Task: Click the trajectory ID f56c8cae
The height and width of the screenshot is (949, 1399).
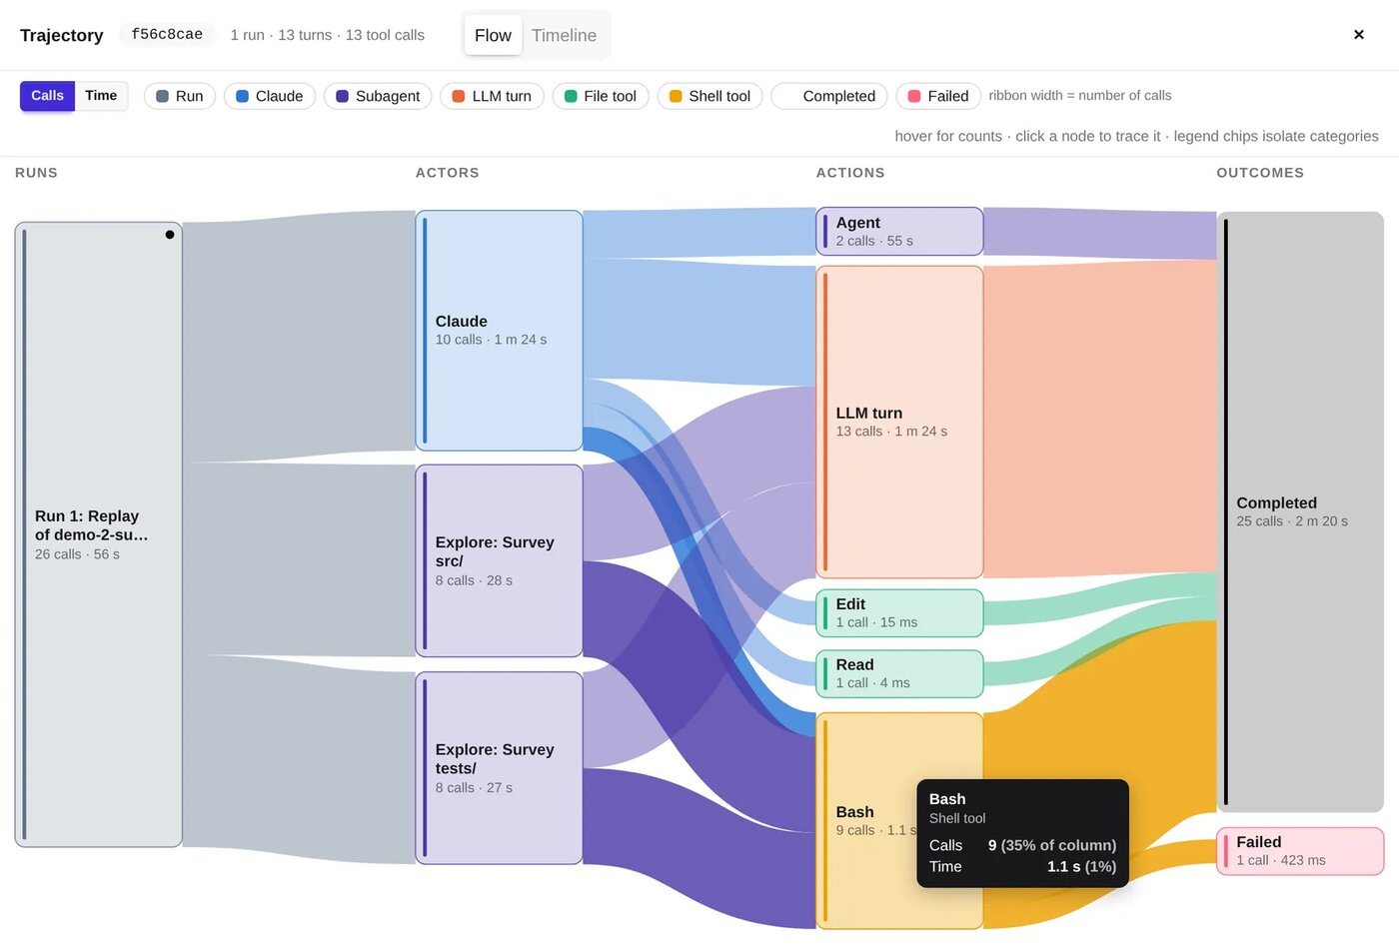Action: [167, 35]
